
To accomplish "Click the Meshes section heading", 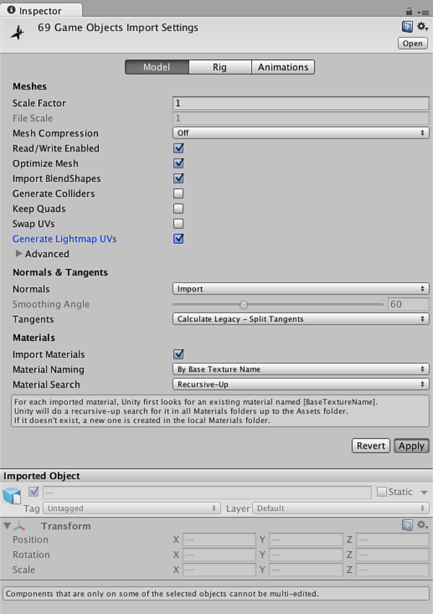I will 30,86.
